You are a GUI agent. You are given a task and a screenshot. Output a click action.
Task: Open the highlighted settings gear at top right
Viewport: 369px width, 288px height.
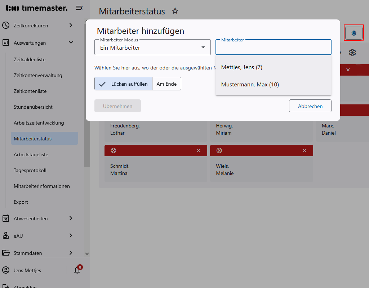pyautogui.click(x=354, y=33)
